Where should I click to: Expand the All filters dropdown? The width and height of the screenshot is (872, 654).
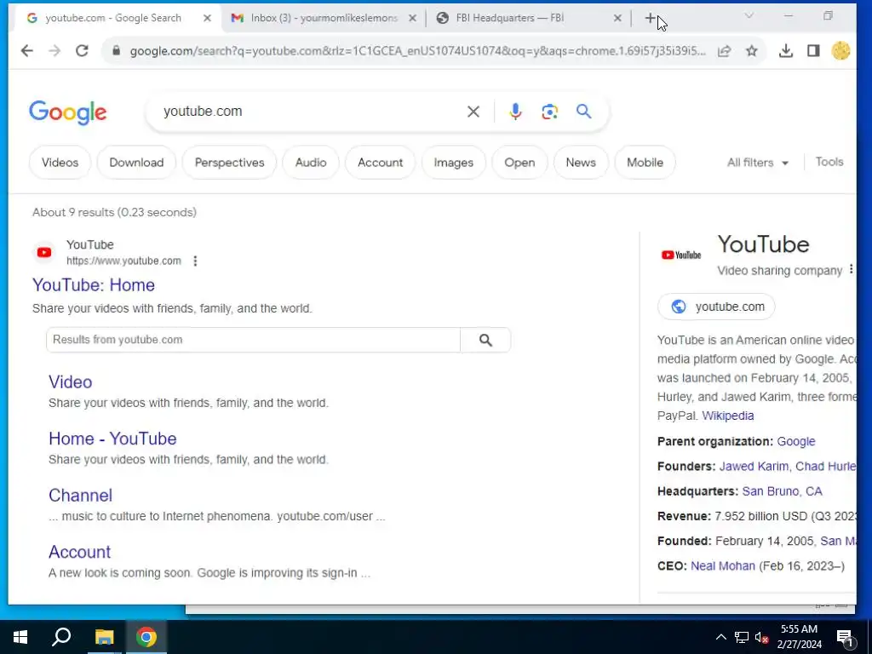(x=757, y=163)
